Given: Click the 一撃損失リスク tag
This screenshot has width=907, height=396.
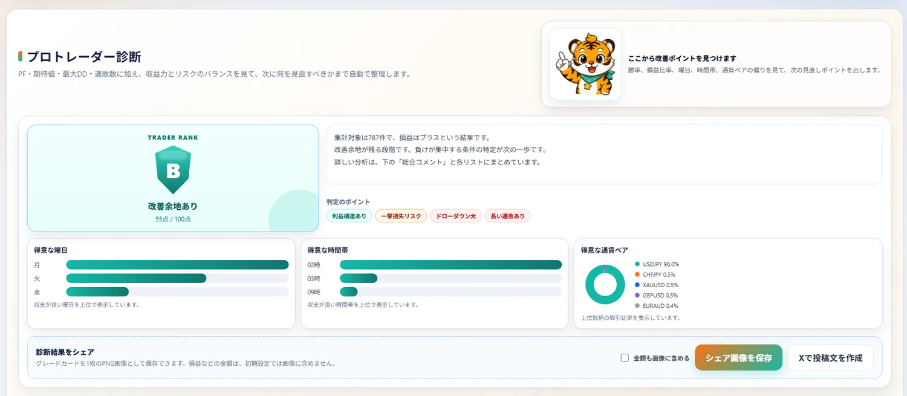Looking at the screenshot, I should (401, 216).
